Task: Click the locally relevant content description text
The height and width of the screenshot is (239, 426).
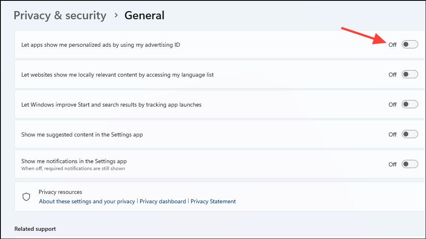Action: point(117,75)
